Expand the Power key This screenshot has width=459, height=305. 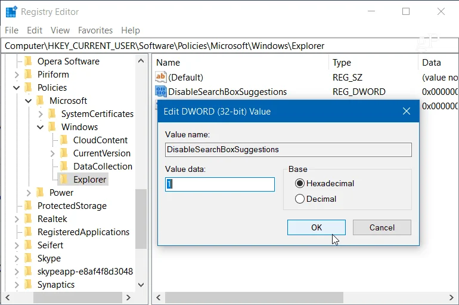coord(29,193)
